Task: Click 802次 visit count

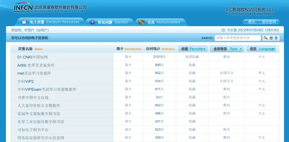Action: coord(159,73)
